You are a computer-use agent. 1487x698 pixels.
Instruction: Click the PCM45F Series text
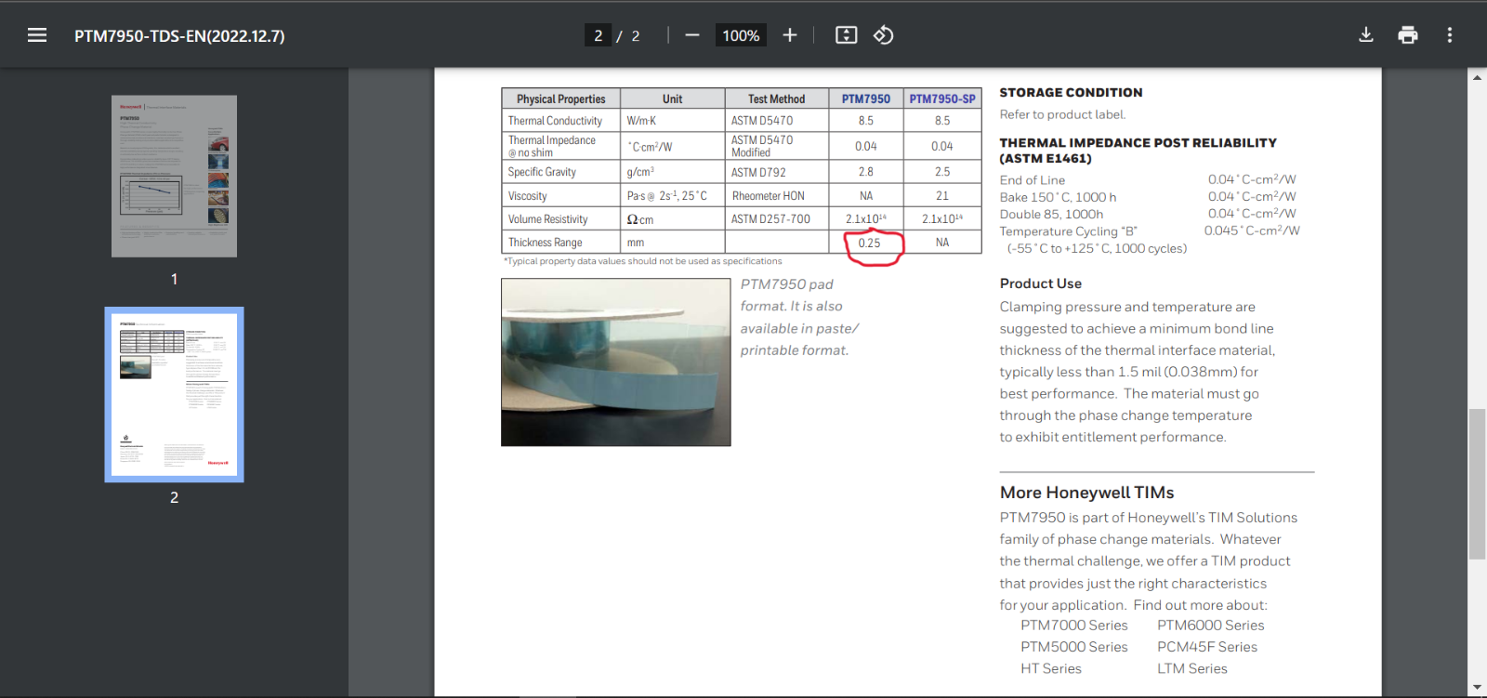point(1207,647)
